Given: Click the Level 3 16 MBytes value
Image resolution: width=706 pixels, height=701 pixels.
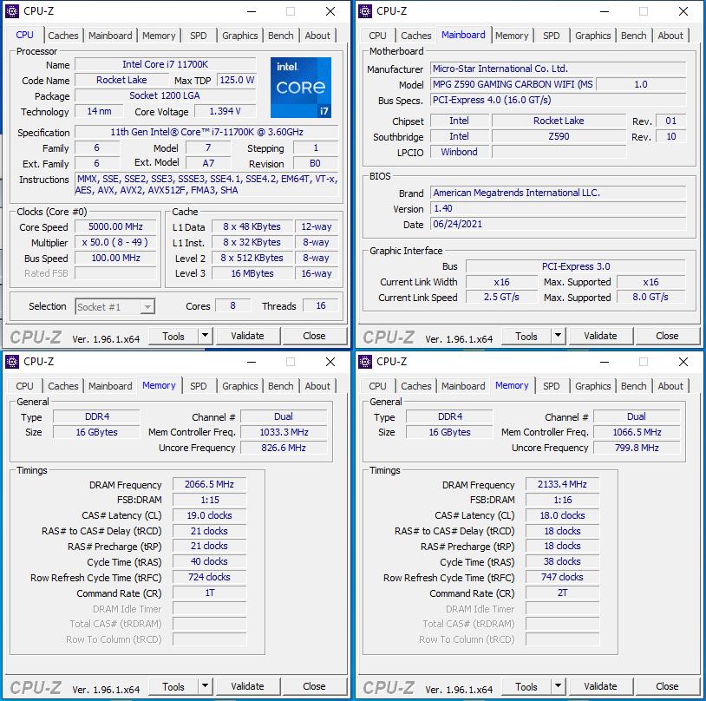Looking at the screenshot, I should click(252, 273).
